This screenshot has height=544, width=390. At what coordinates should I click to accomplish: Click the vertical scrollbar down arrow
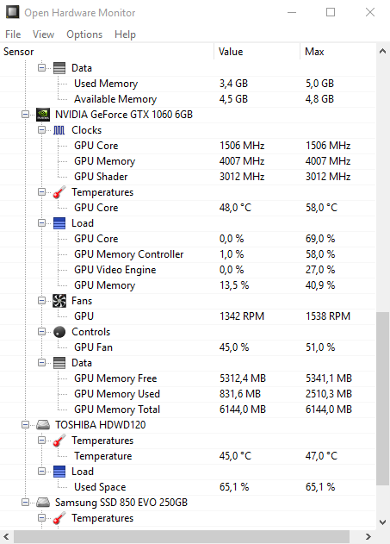point(383,522)
